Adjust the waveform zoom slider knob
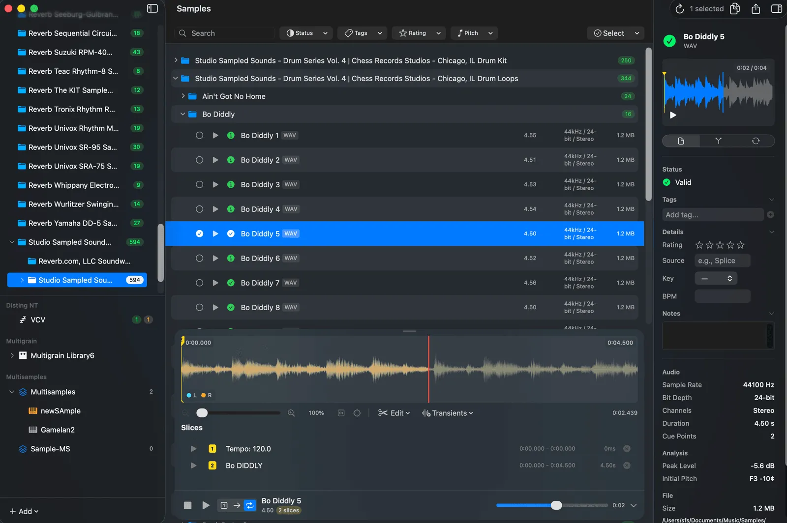This screenshot has width=787, height=523. (202, 413)
